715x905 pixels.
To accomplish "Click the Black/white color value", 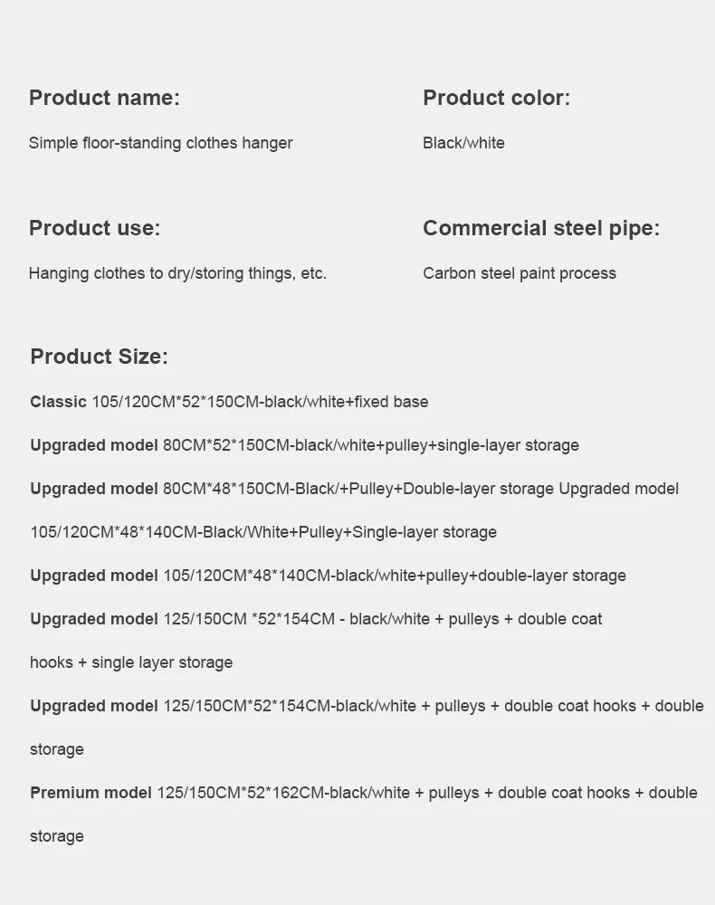I will [x=463, y=143].
